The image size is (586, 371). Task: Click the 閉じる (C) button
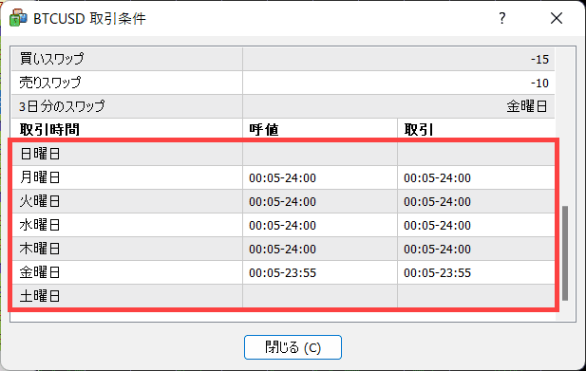(x=293, y=347)
